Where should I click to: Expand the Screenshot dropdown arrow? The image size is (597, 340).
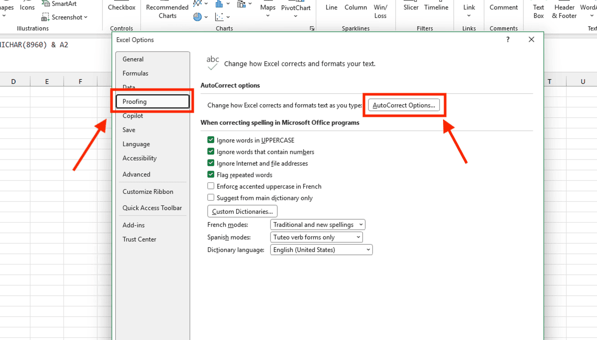click(86, 17)
